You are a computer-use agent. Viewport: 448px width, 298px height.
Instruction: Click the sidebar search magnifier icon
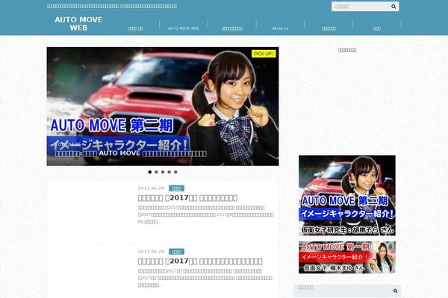395,291
